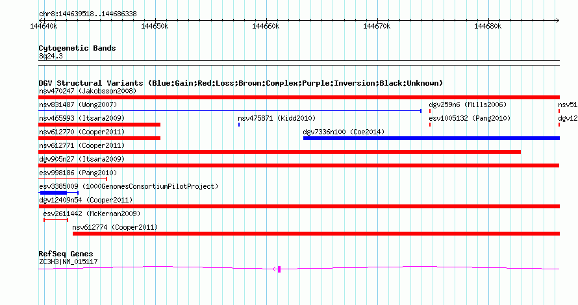The width and height of the screenshot is (578, 305).
Task: Select esv3385009 (1000GenomesConsortiumPilotProject) label
Action: [x=129, y=186]
